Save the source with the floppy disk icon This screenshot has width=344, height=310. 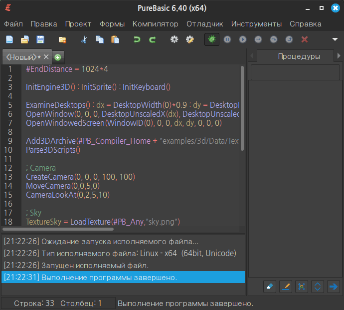coord(40,39)
